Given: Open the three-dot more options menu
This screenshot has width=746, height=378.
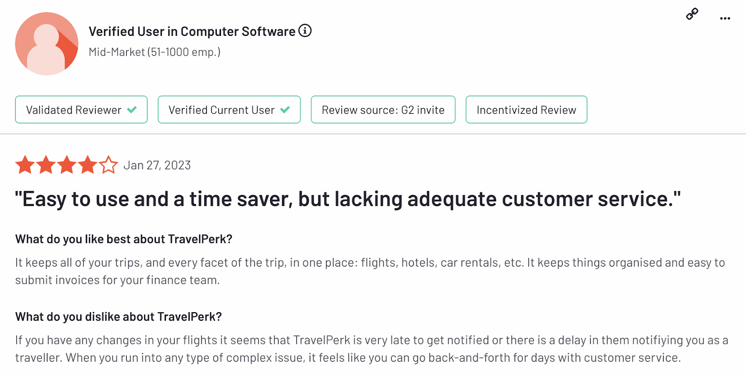Looking at the screenshot, I should (x=725, y=18).
